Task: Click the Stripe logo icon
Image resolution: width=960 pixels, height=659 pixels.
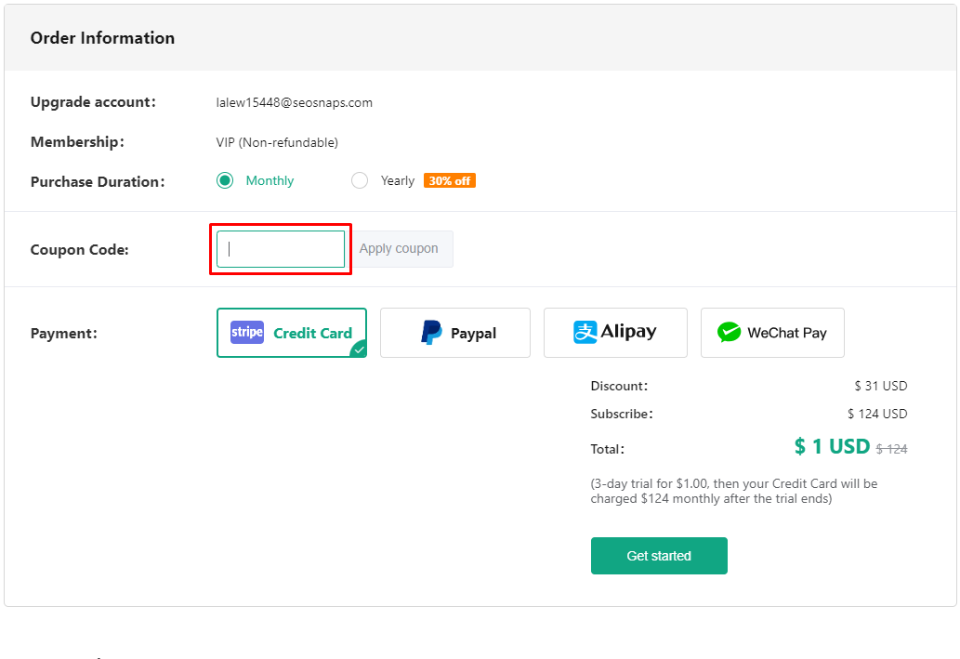Action: 247,333
